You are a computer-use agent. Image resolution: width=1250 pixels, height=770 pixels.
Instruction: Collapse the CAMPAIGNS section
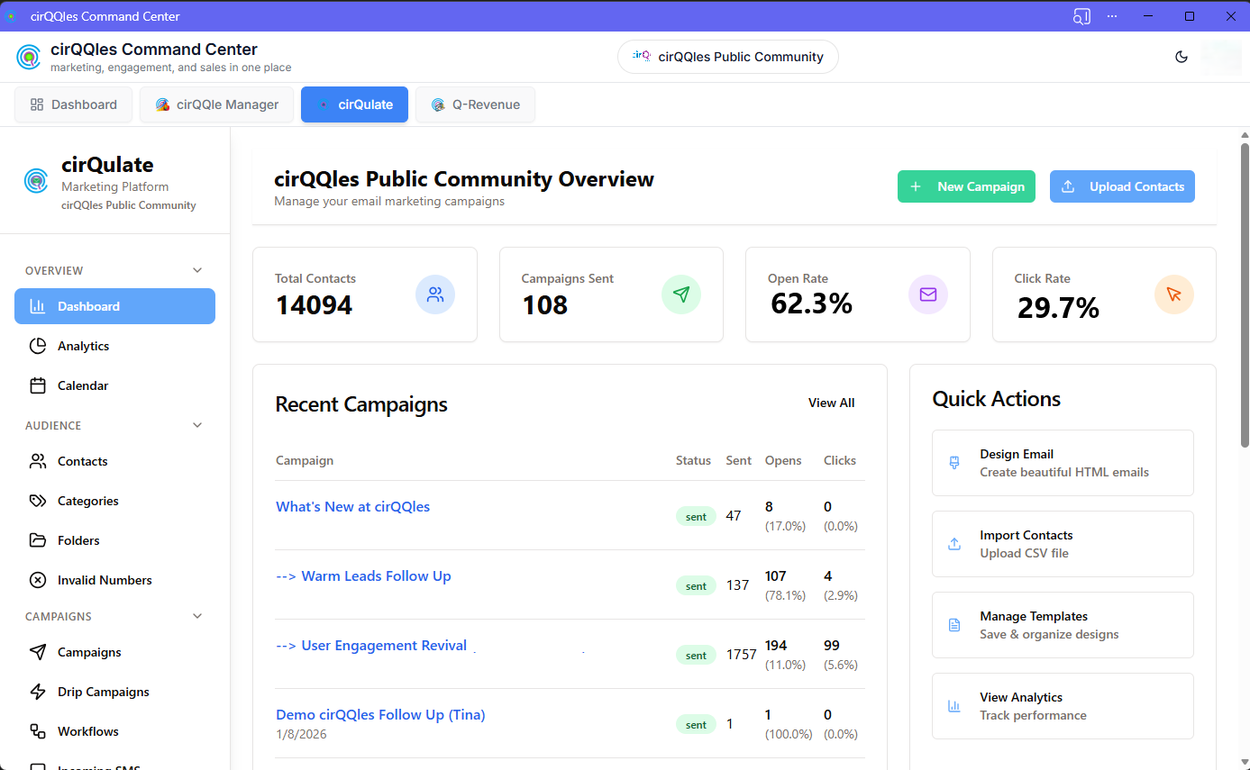pos(197,616)
